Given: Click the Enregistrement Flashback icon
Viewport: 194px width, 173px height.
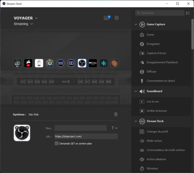Looking at the screenshot, I should coord(142,62).
